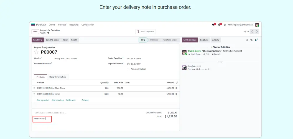This screenshot has width=293, height=139.
Task: Open the Reporting menu
Action: tap(74, 25)
